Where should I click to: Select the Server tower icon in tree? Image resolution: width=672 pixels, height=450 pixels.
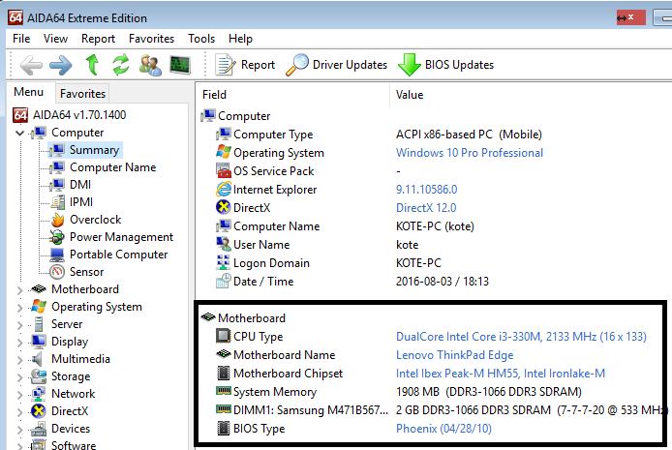point(39,324)
